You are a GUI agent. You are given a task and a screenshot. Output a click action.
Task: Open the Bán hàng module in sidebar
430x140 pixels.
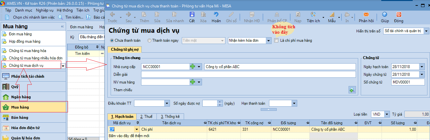coord(34,117)
